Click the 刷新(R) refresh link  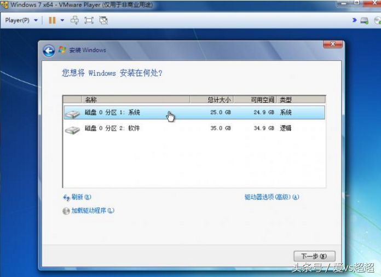pos(81,197)
